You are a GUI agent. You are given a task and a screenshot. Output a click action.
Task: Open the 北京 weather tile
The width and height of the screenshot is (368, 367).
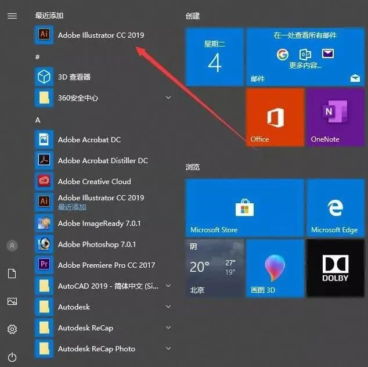(x=215, y=268)
